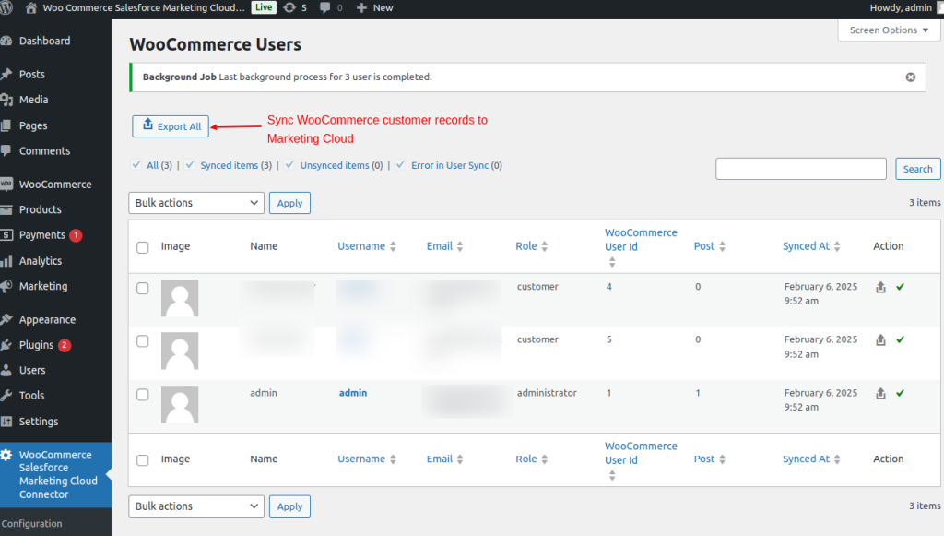This screenshot has height=536, width=944.
Task: Open the comments bubble in admin bar
Action: 324,7
